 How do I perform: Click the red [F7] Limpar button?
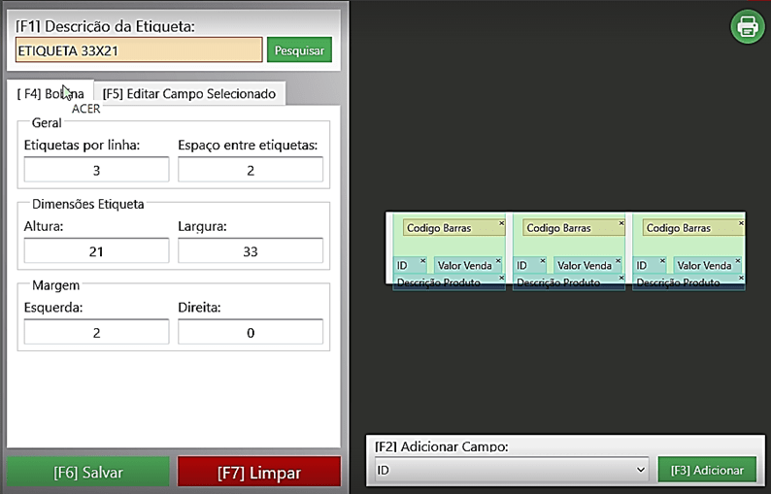[258, 474]
